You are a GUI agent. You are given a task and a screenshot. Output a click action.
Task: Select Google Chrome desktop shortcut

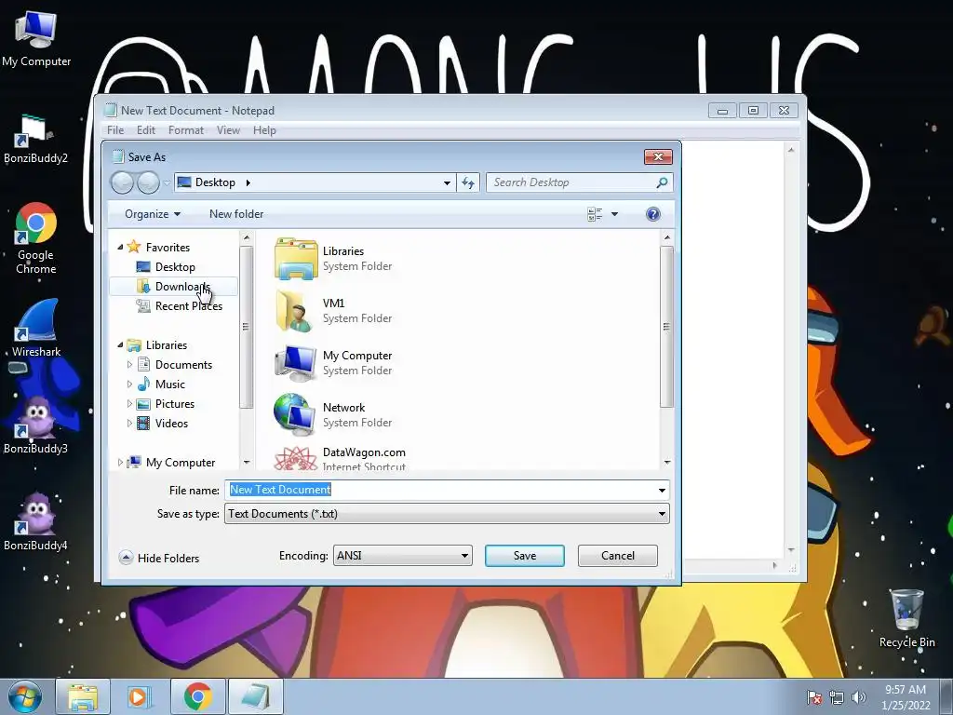pos(36,237)
